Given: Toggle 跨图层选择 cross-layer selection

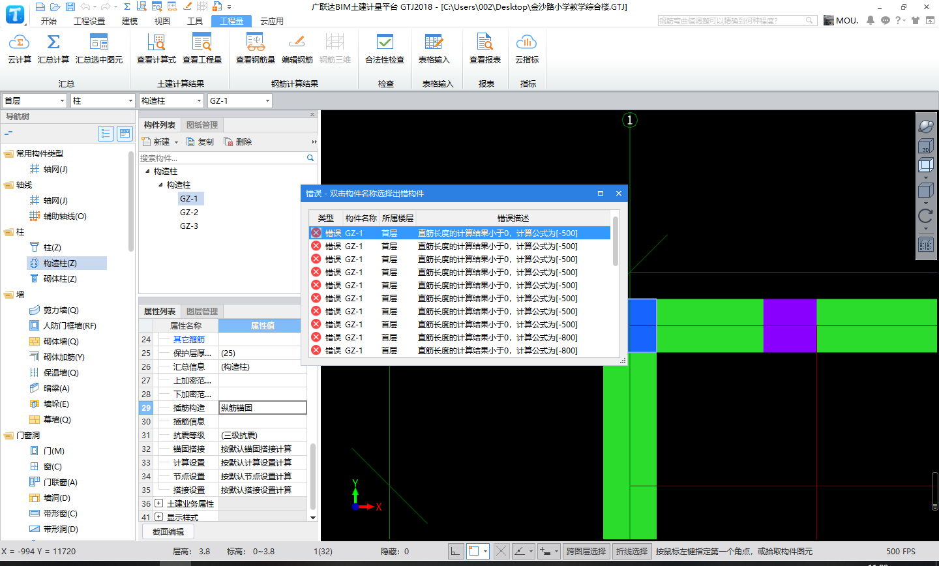Looking at the screenshot, I should coord(586,551).
